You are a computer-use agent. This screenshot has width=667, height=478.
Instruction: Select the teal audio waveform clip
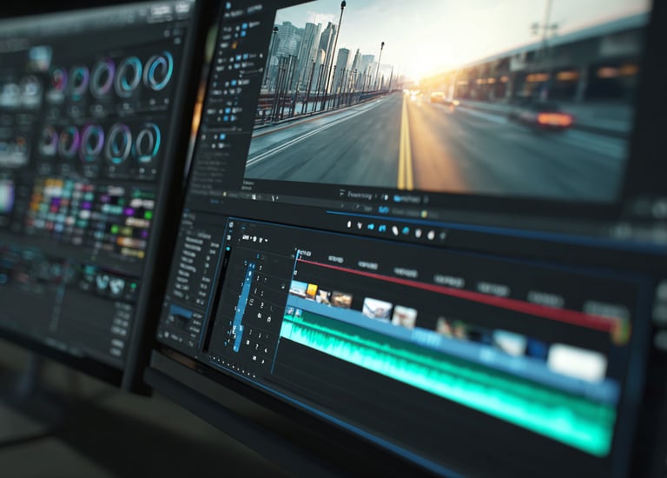446,379
